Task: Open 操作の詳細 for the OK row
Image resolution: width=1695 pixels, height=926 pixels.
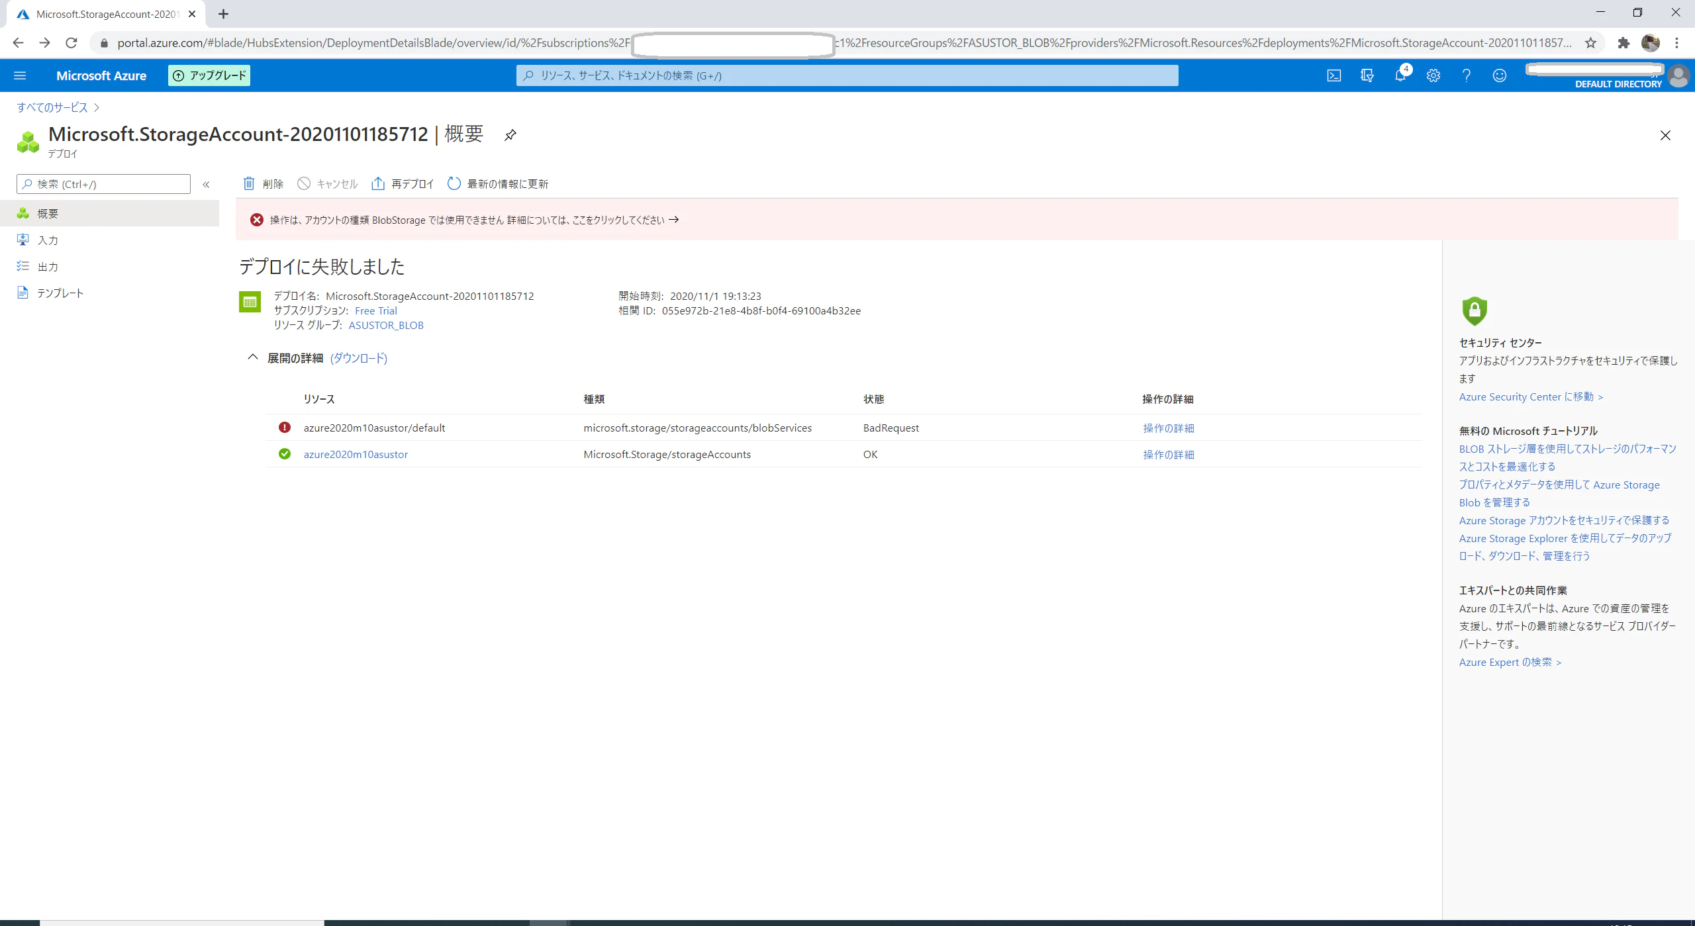Action: [1169, 455]
